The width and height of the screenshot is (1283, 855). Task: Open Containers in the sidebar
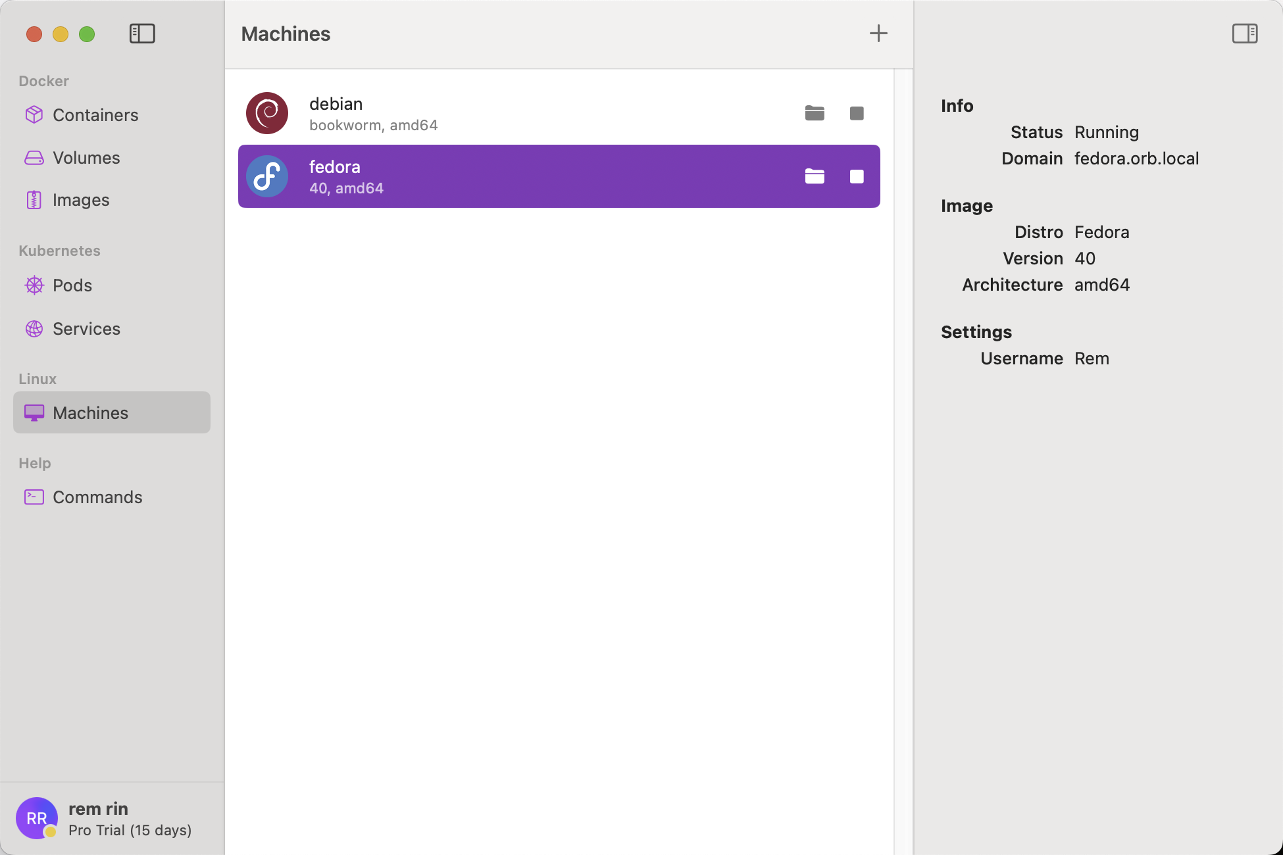click(x=112, y=115)
